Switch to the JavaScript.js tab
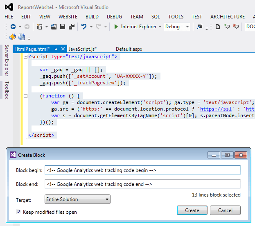Screen dimensions: 255x226 point(82,49)
